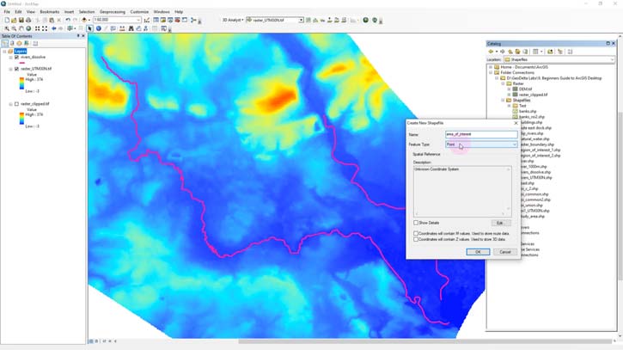Check the Show Details box
This screenshot has width=623, height=350.
pos(416,223)
